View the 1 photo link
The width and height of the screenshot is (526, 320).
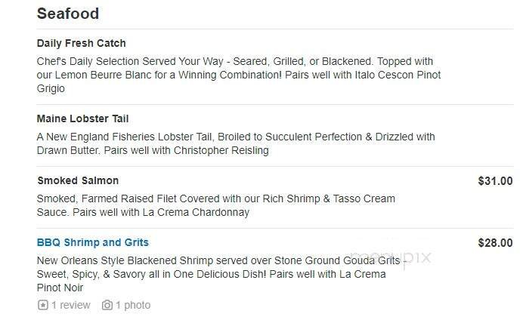[132, 305]
